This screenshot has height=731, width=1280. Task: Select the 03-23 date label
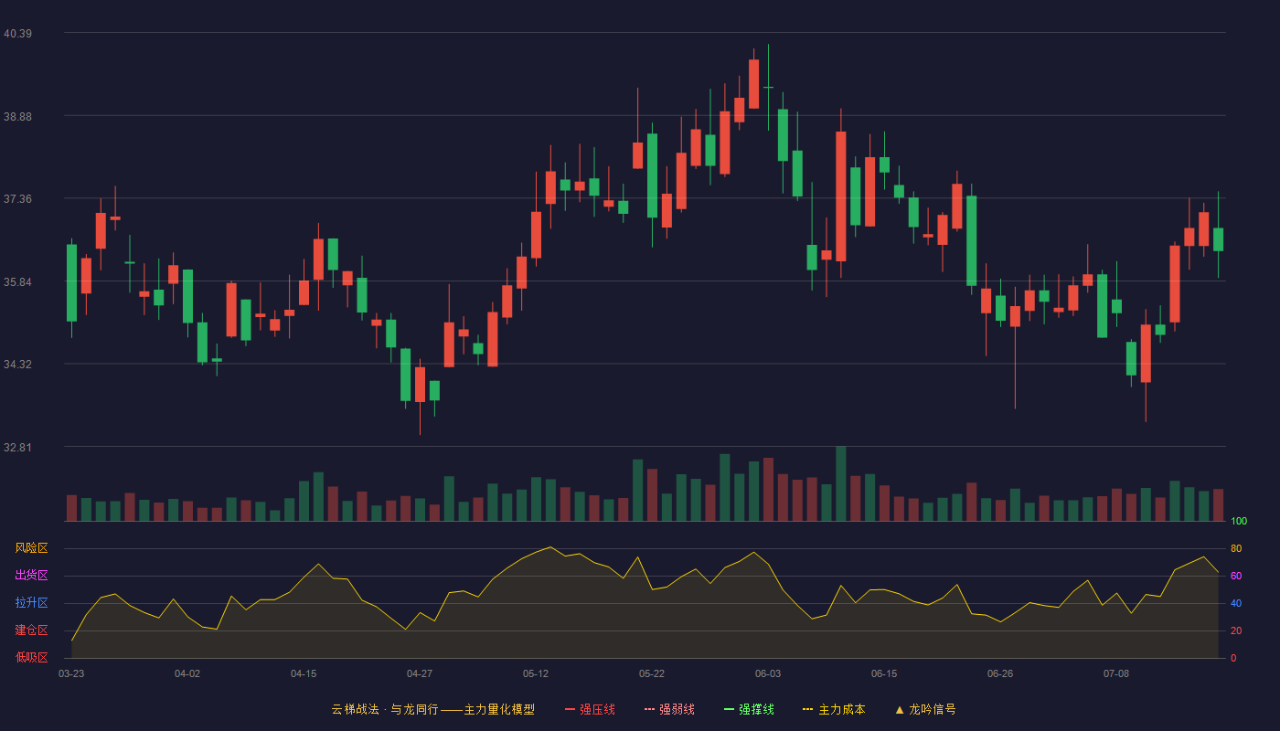(71, 673)
